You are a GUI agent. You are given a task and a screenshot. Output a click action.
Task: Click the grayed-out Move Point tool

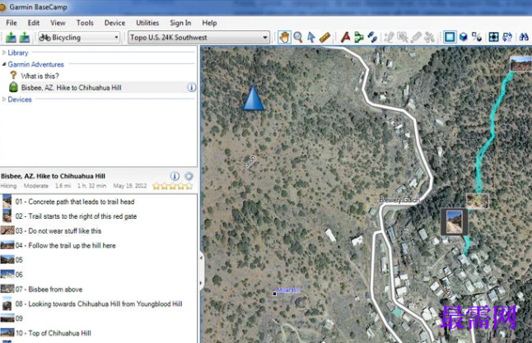pyautogui.click(x=403, y=37)
